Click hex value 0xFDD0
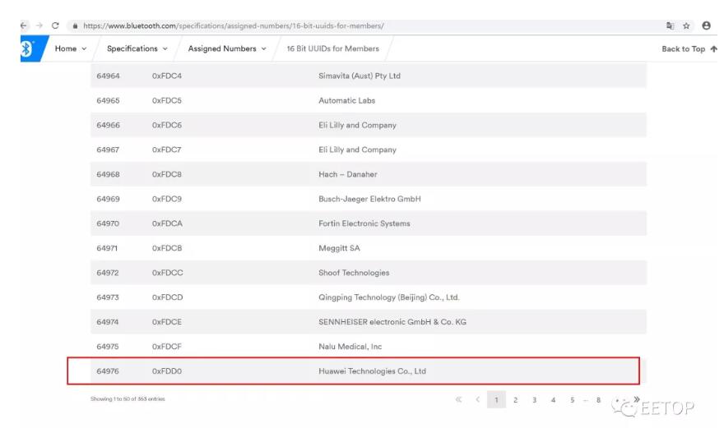The image size is (724, 428). (167, 371)
